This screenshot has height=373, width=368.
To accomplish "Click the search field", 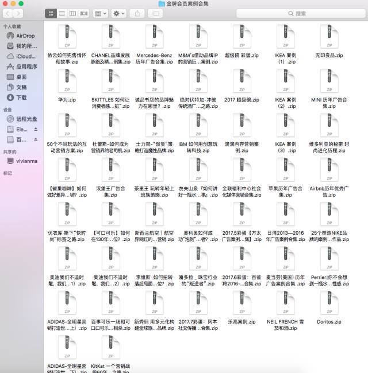I will tap(301, 14).
